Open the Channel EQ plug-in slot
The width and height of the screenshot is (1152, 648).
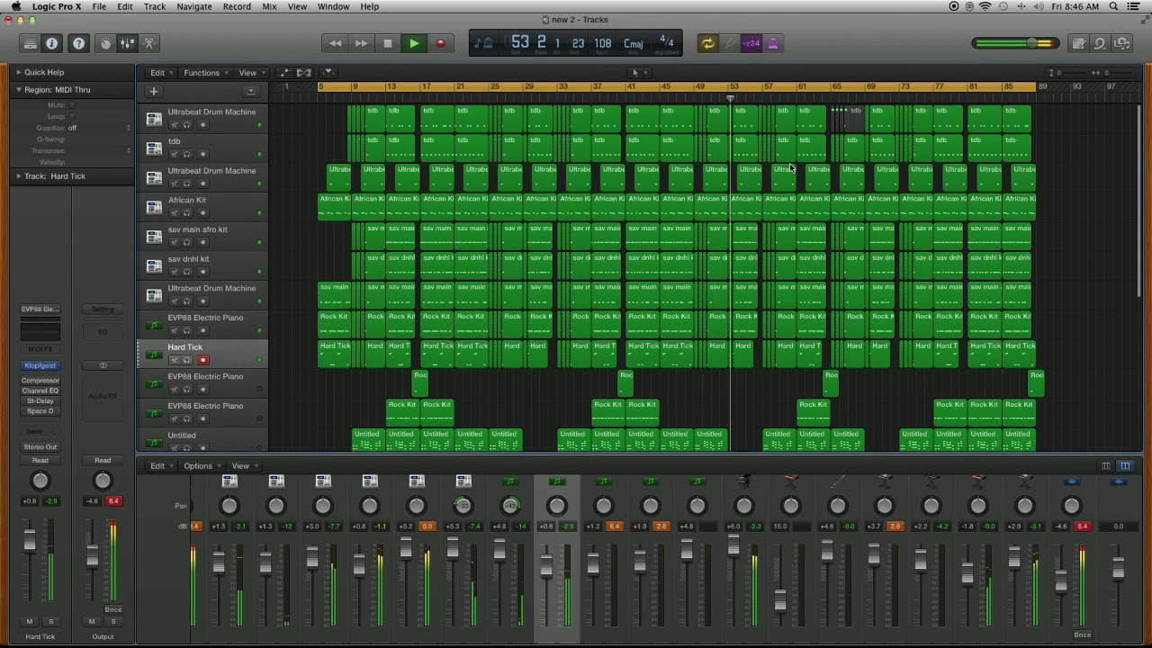click(x=40, y=391)
